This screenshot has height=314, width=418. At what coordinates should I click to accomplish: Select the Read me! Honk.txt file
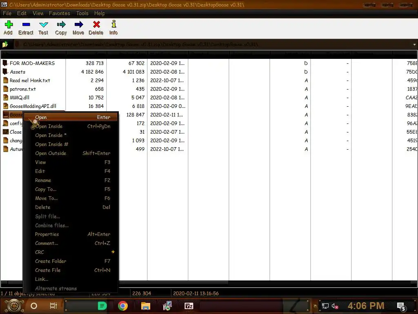(30, 81)
